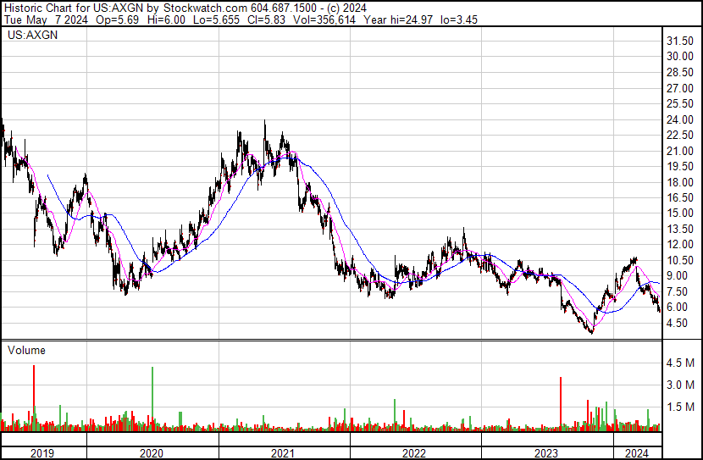Click the 4.5 M volume axis label

[x=680, y=363]
